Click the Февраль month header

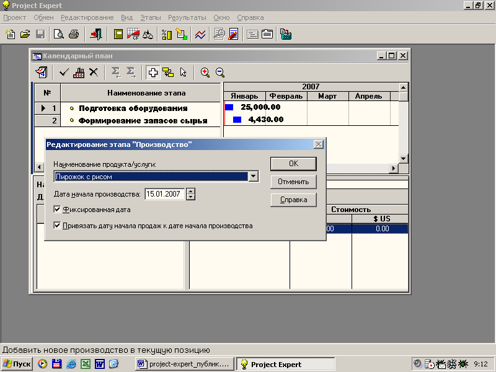286,96
